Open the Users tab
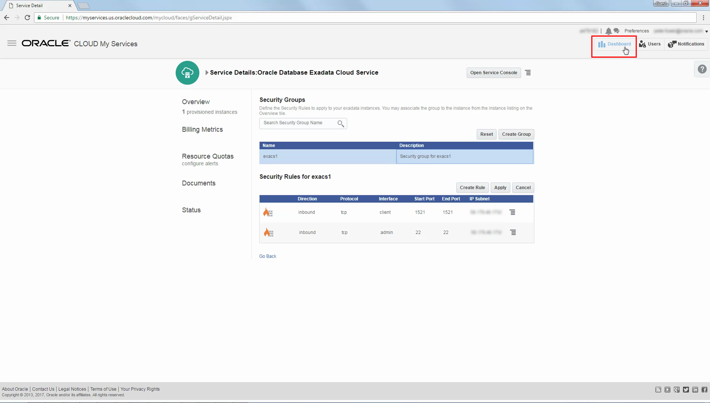710x403 pixels. point(650,44)
